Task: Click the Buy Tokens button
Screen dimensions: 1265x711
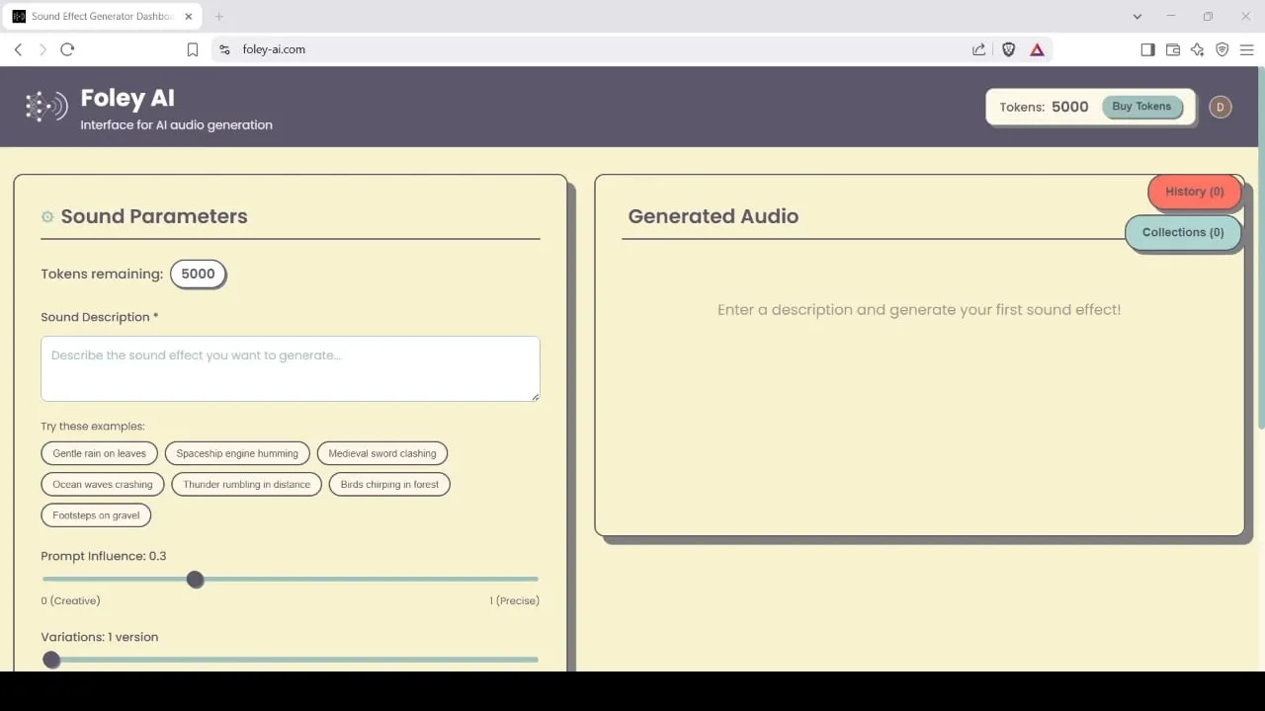Action: pyautogui.click(x=1141, y=107)
